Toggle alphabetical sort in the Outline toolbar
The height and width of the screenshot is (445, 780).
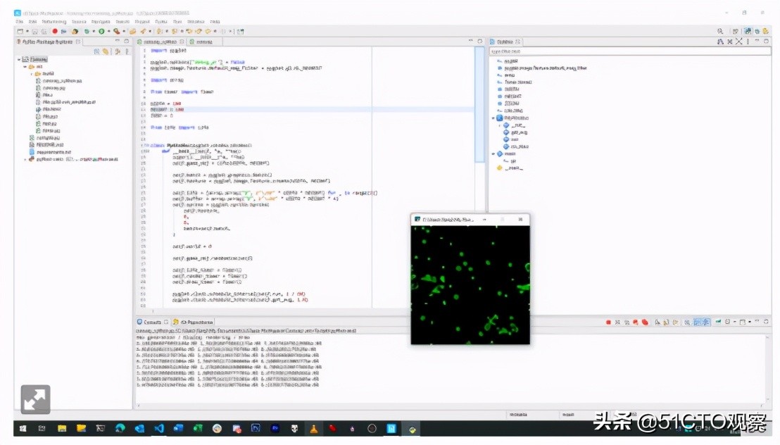pos(720,42)
